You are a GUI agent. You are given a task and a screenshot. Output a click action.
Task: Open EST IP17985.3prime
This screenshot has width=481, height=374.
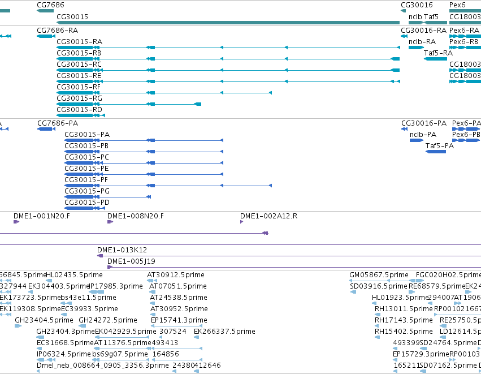[x=116, y=286]
